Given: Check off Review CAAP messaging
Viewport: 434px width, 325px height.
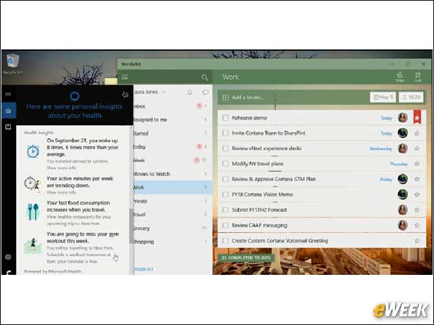Looking at the screenshot, I should click(x=226, y=225).
